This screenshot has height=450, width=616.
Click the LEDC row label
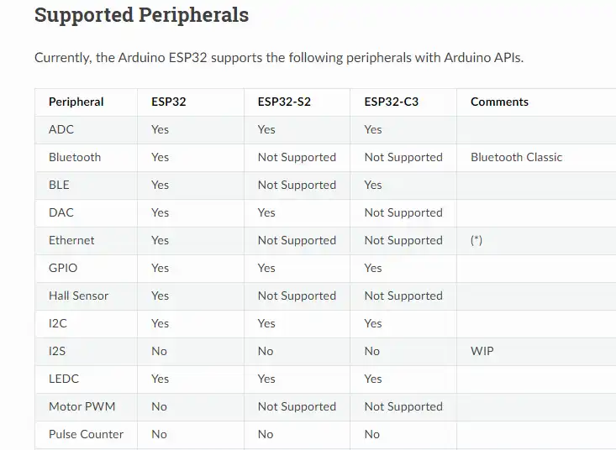coord(64,379)
